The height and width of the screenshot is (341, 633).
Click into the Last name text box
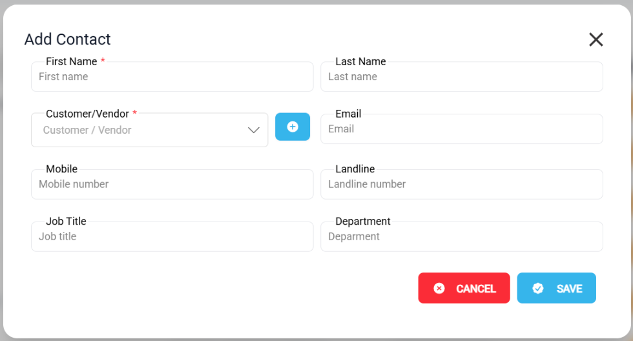pyautogui.click(x=461, y=77)
